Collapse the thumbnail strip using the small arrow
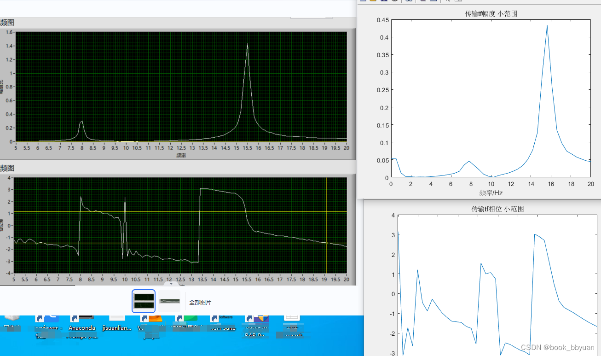 171,284
